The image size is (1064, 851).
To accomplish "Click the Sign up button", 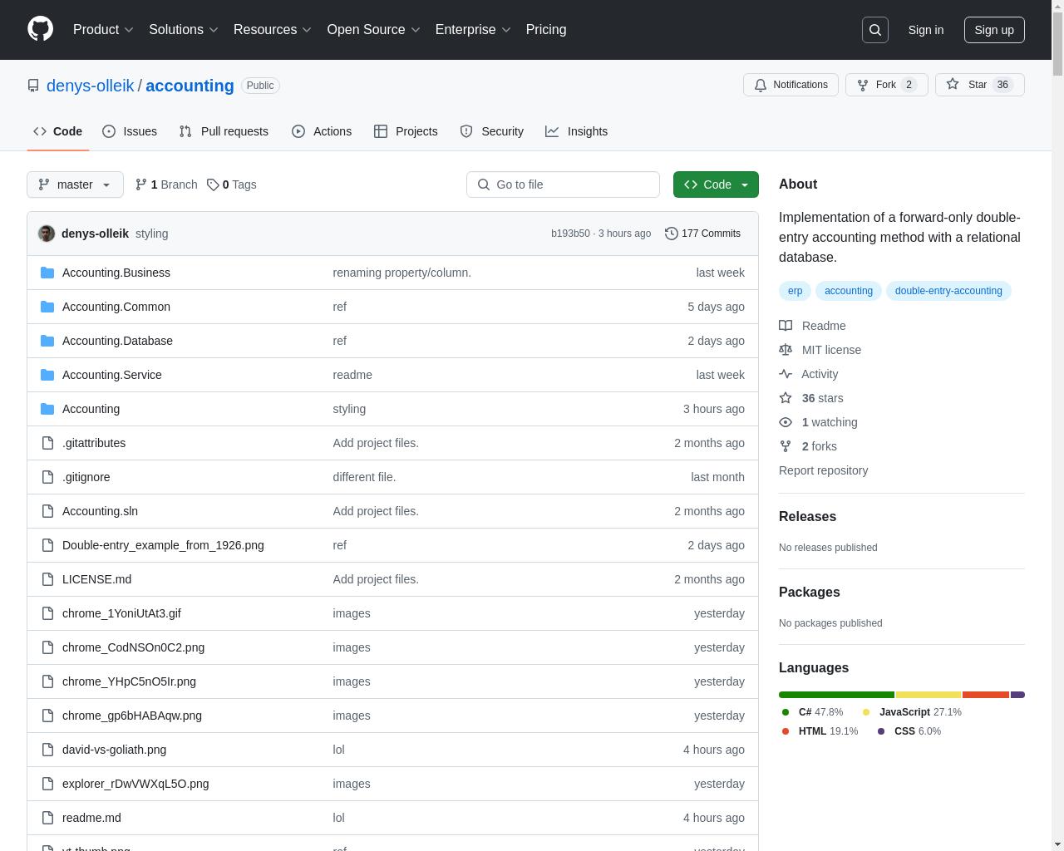I will click(994, 30).
